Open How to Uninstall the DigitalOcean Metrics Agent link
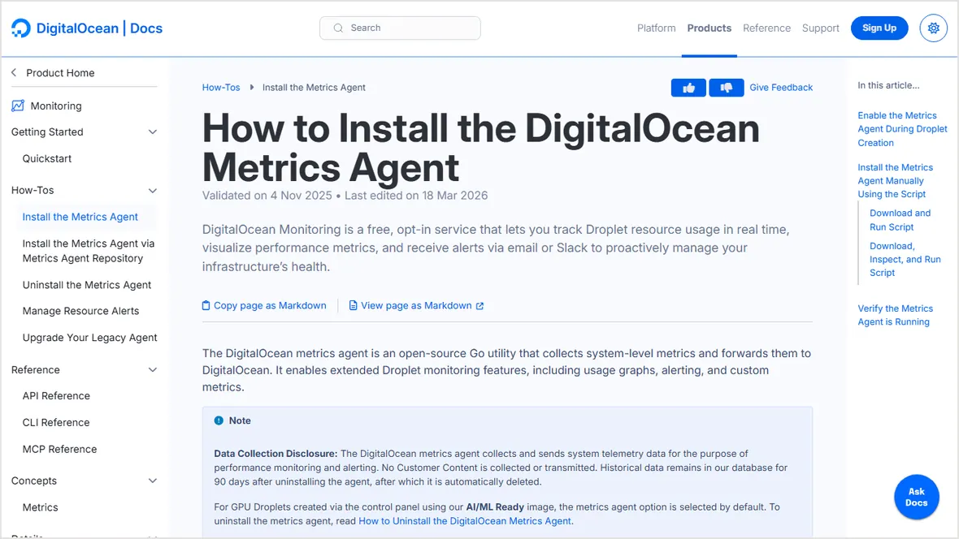This screenshot has width=959, height=539. click(465, 521)
